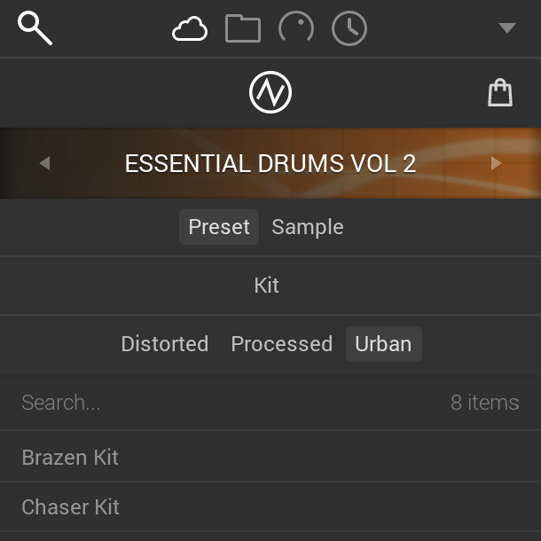Open the shopping bag store icon

click(500, 92)
